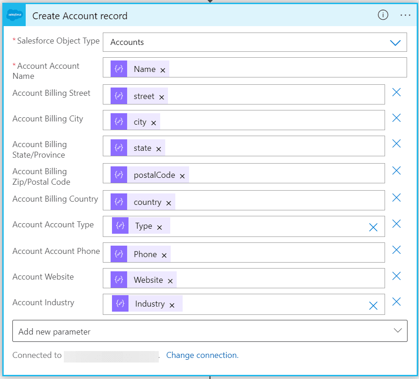419x379 pixels.
Task: Delete the Account Account Phone parameter row
Action: click(x=397, y=250)
